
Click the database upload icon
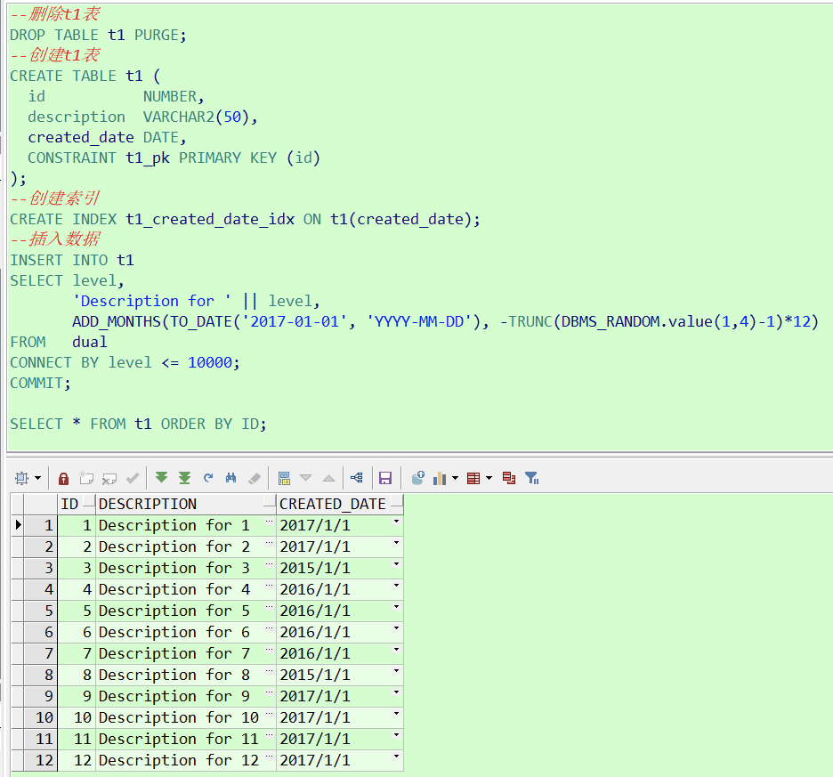coord(418,478)
